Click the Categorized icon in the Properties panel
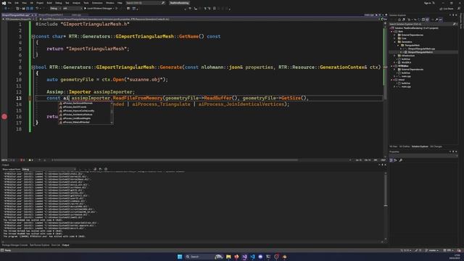Image resolution: width=464 pixels, height=261 pixels. (x=391, y=160)
